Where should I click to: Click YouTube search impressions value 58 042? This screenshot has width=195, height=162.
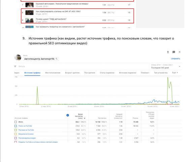coord(136,126)
